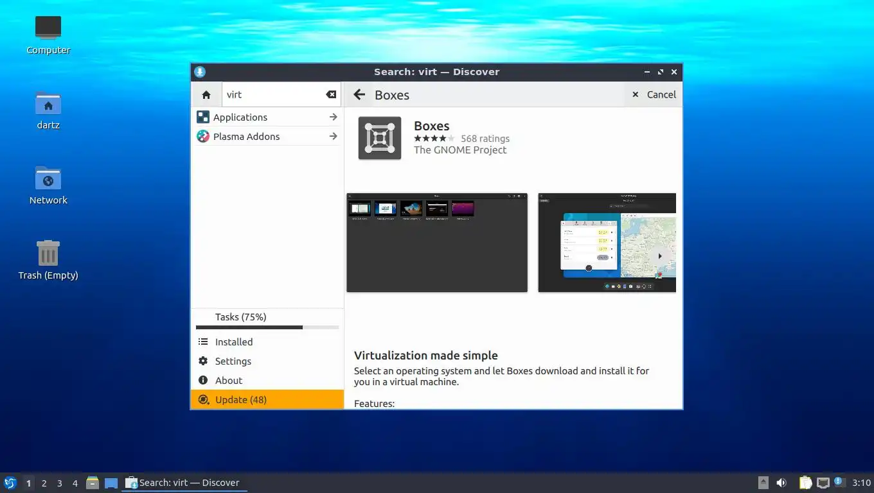874x493 pixels.
Task: Click the Boxes star rating
Action: tap(434, 139)
